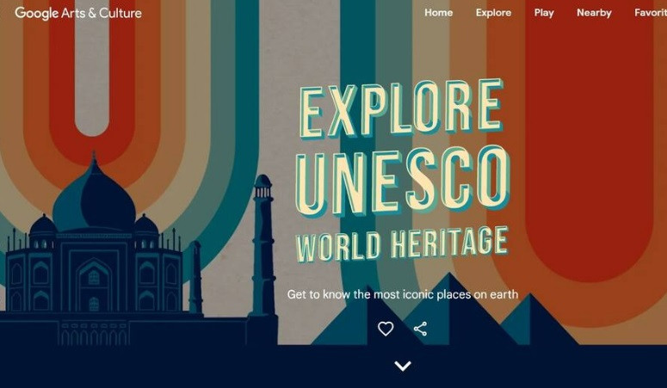Click the 'Get to know' subtitle text
The height and width of the screenshot is (388, 667).
402,294
